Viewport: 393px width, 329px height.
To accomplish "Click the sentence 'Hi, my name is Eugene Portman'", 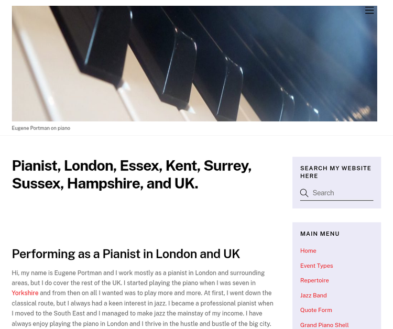I will pyautogui.click(x=63, y=273).
